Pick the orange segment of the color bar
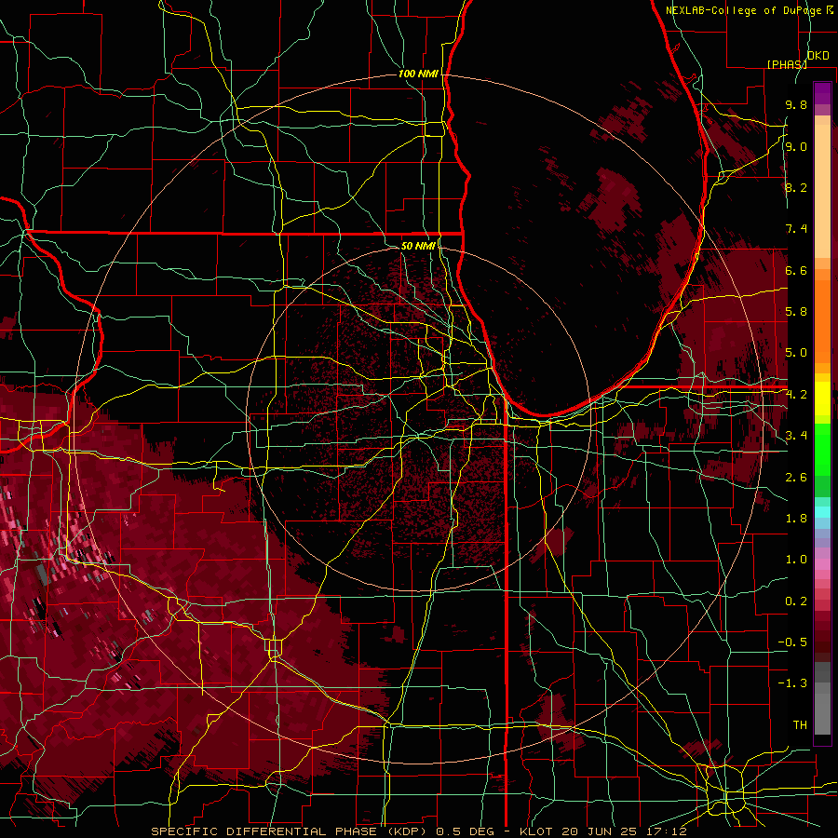Image resolution: width=838 pixels, height=838 pixels. [x=822, y=320]
